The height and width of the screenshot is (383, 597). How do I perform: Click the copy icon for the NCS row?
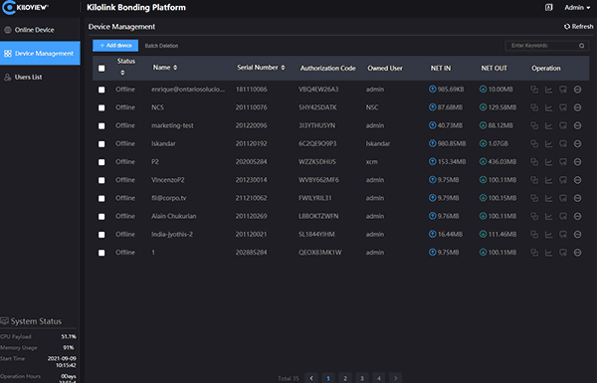point(534,107)
